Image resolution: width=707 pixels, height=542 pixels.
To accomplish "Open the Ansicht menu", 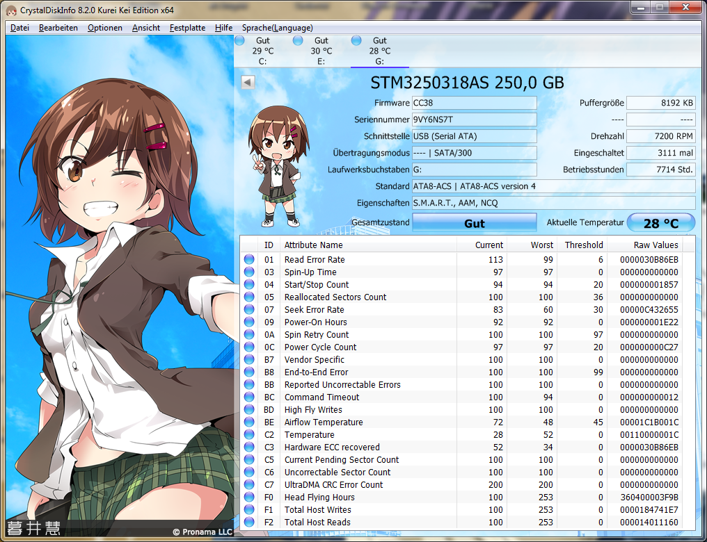I will click(x=146, y=28).
